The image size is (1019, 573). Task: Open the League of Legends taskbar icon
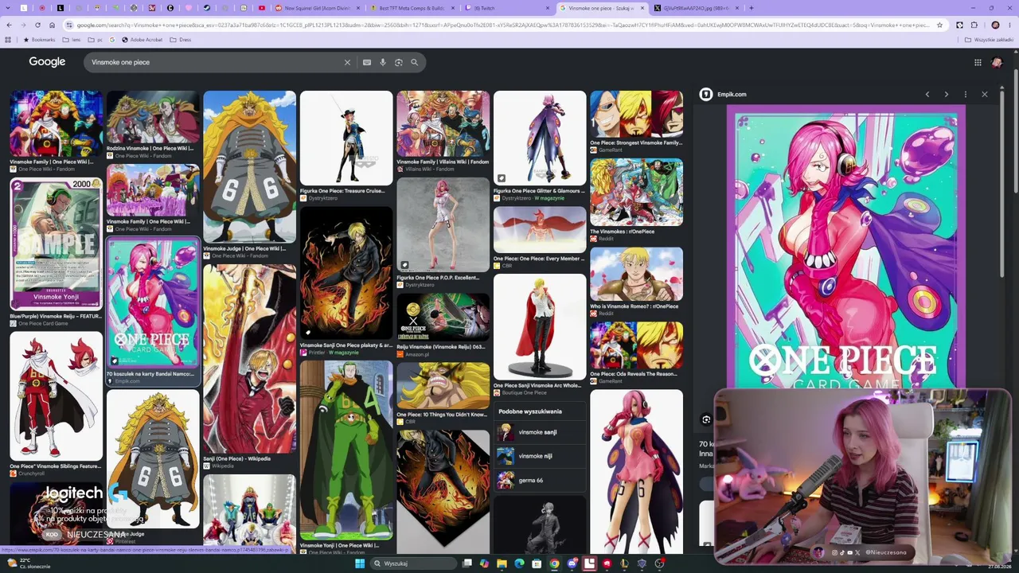point(624,563)
